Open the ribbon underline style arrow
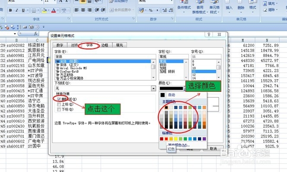 pyautogui.click(x=28, y=10)
